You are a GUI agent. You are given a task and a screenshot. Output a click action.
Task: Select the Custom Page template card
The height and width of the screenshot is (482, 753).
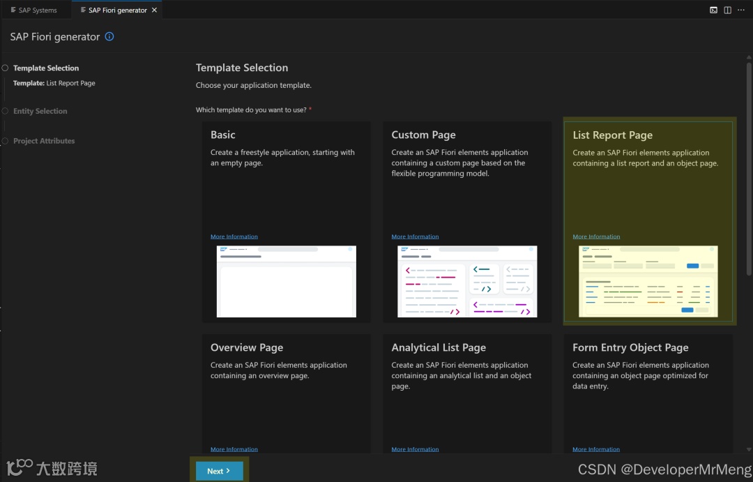(x=467, y=222)
